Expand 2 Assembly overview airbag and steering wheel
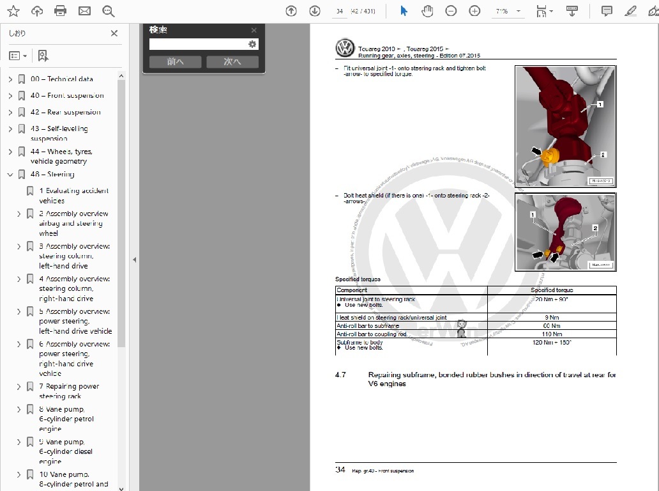The width and height of the screenshot is (659, 491). tap(19, 214)
